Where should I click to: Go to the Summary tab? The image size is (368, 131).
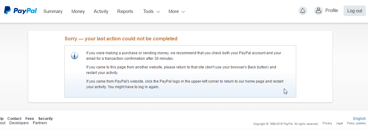tap(53, 11)
